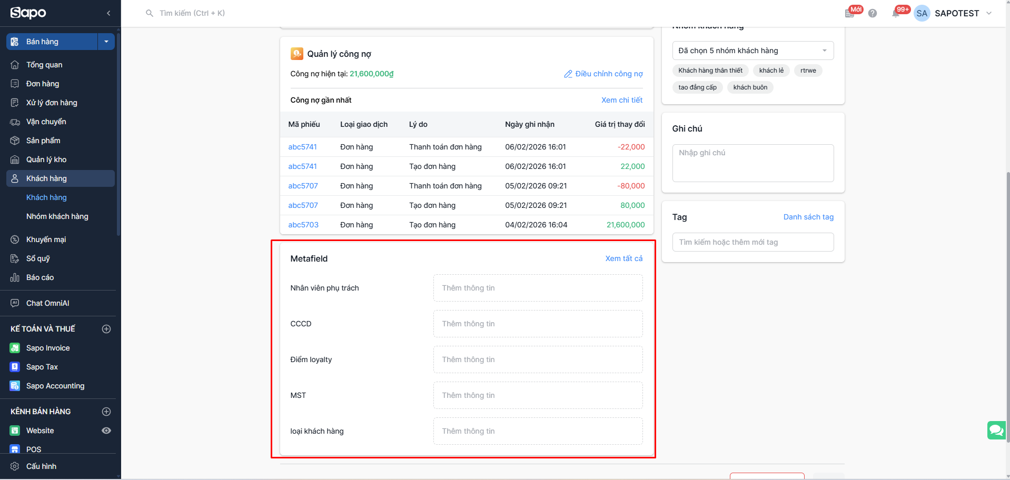Expand the Bán hàng dropdown arrow
Image resolution: width=1010 pixels, height=480 pixels.
pos(106,42)
